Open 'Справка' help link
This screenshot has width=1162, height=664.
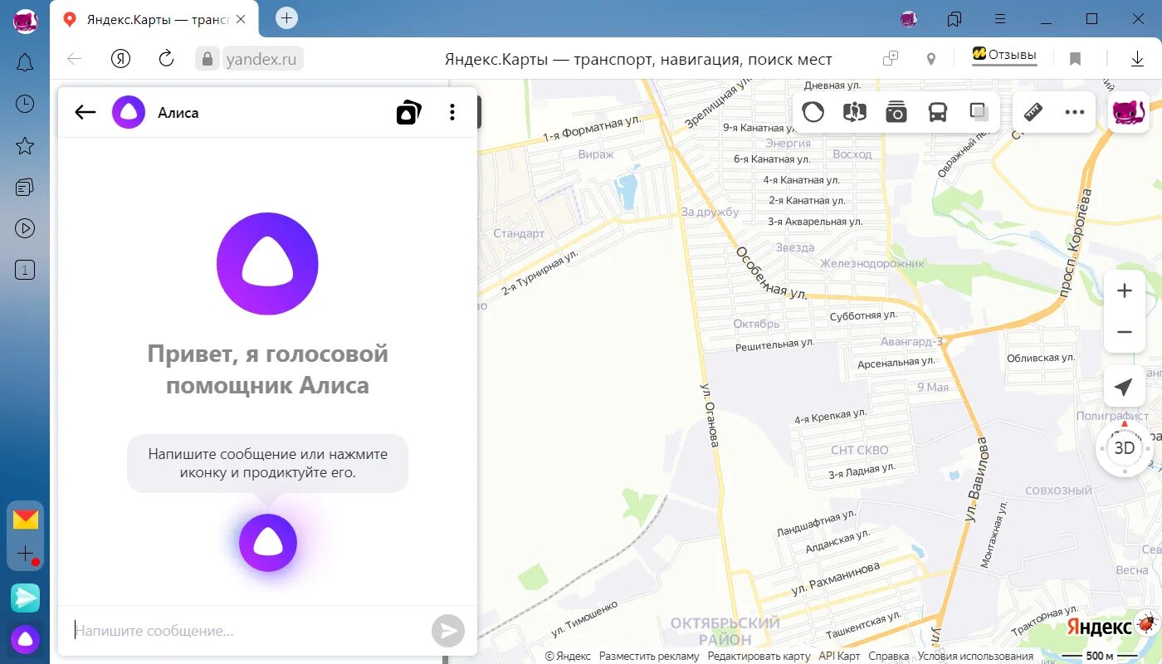pyautogui.click(x=888, y=656)
